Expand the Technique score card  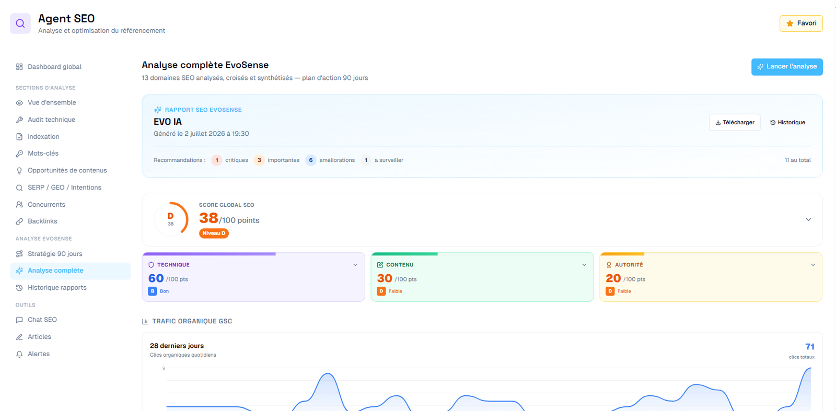tap(355, 265)
